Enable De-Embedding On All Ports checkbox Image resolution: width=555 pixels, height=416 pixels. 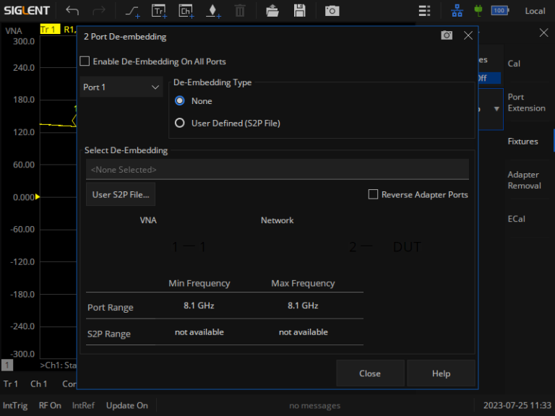pyautogui.click(x=85, y=61)
